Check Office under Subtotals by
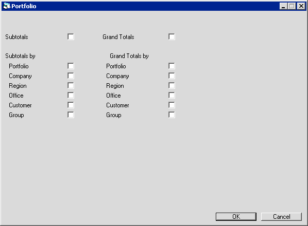Image resolution: width=308 pixels, height=226 pixels. 71,96
